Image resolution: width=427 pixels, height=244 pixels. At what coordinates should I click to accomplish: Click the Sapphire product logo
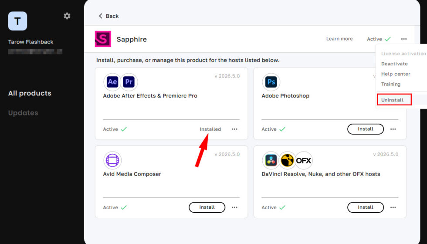click(x=103, y=39)
